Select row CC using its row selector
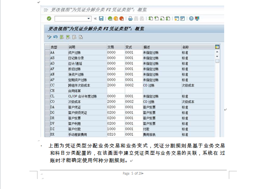 click(47, 85)
